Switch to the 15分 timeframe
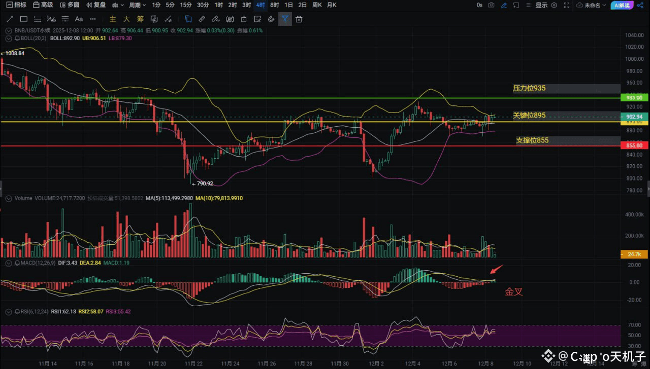The width and height of the screenshot is (650, 369). pos(186,5)
